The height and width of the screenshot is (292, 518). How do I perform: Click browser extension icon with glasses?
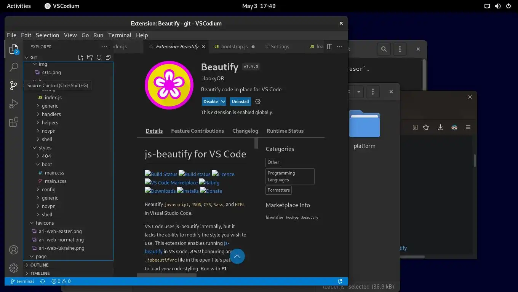click(454, 127)
